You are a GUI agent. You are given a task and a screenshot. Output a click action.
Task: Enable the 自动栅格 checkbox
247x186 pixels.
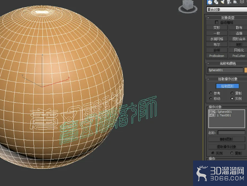[x=216, y=22]
